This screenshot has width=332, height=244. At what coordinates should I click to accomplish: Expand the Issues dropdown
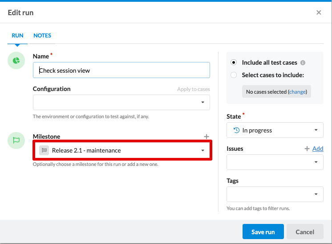coord(275,162)
